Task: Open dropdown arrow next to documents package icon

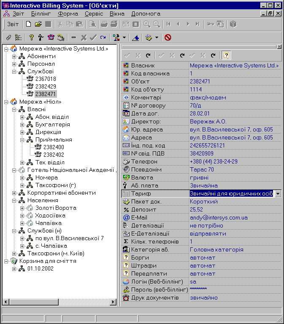Action: (x=157, y=37)
